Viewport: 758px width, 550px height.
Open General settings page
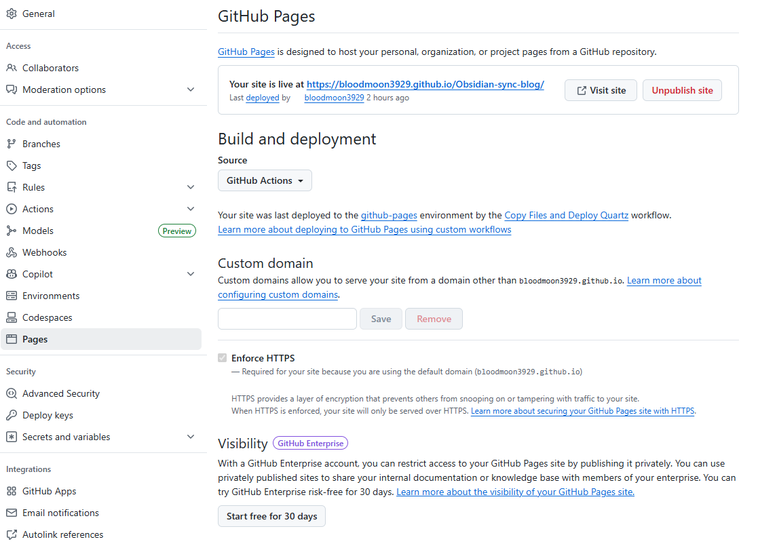(x=101, y=14)
